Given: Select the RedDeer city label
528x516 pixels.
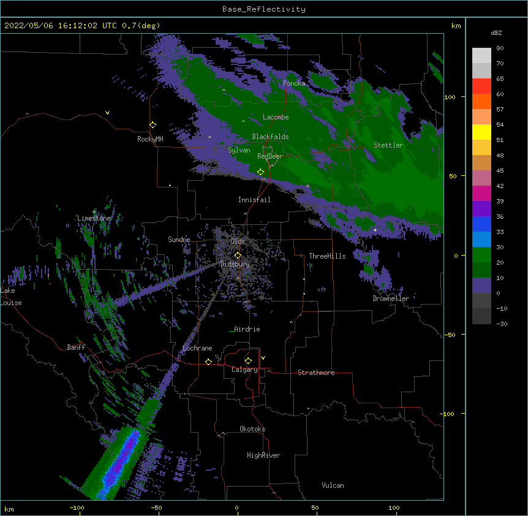Looking at the screenshot, I should [270, 156].
